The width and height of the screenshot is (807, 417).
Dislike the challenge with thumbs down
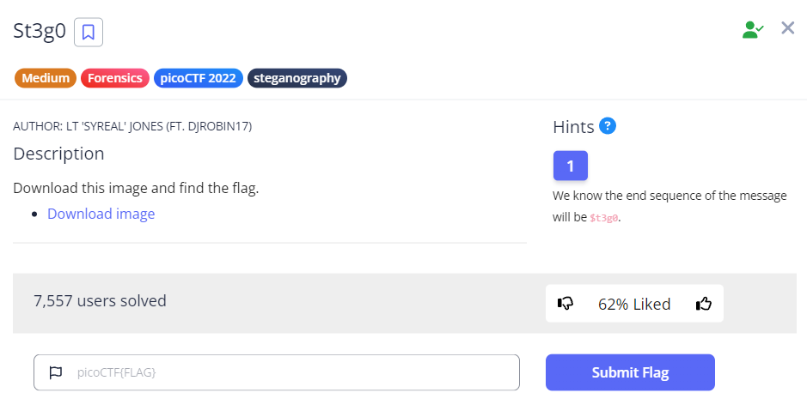tap(566, 303)
